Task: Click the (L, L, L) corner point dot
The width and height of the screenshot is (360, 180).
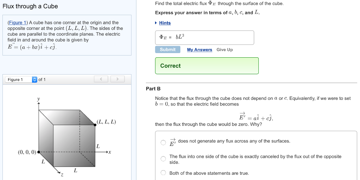Action: (x=95, y=125)
